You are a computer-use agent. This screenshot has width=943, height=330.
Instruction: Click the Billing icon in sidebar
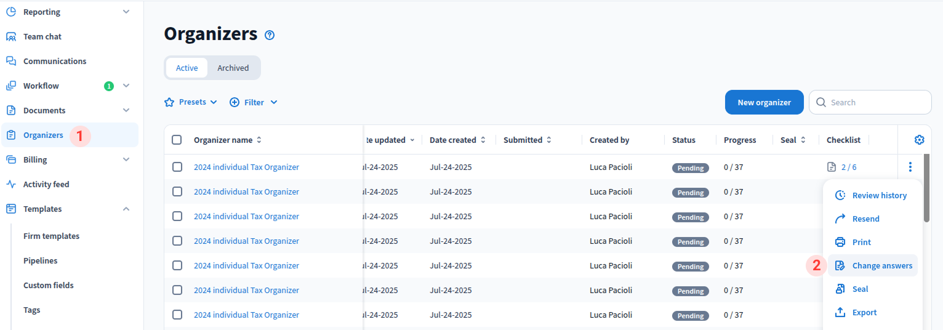pyautogui.click(x=11, y=159)
